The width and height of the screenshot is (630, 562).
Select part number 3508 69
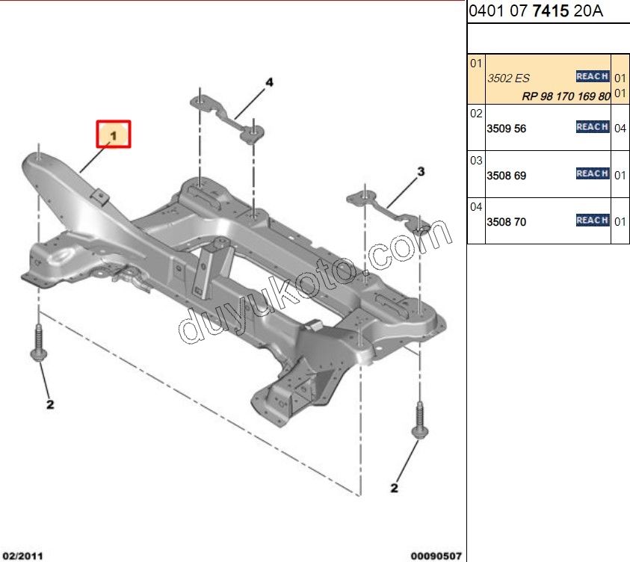(507, 176)
